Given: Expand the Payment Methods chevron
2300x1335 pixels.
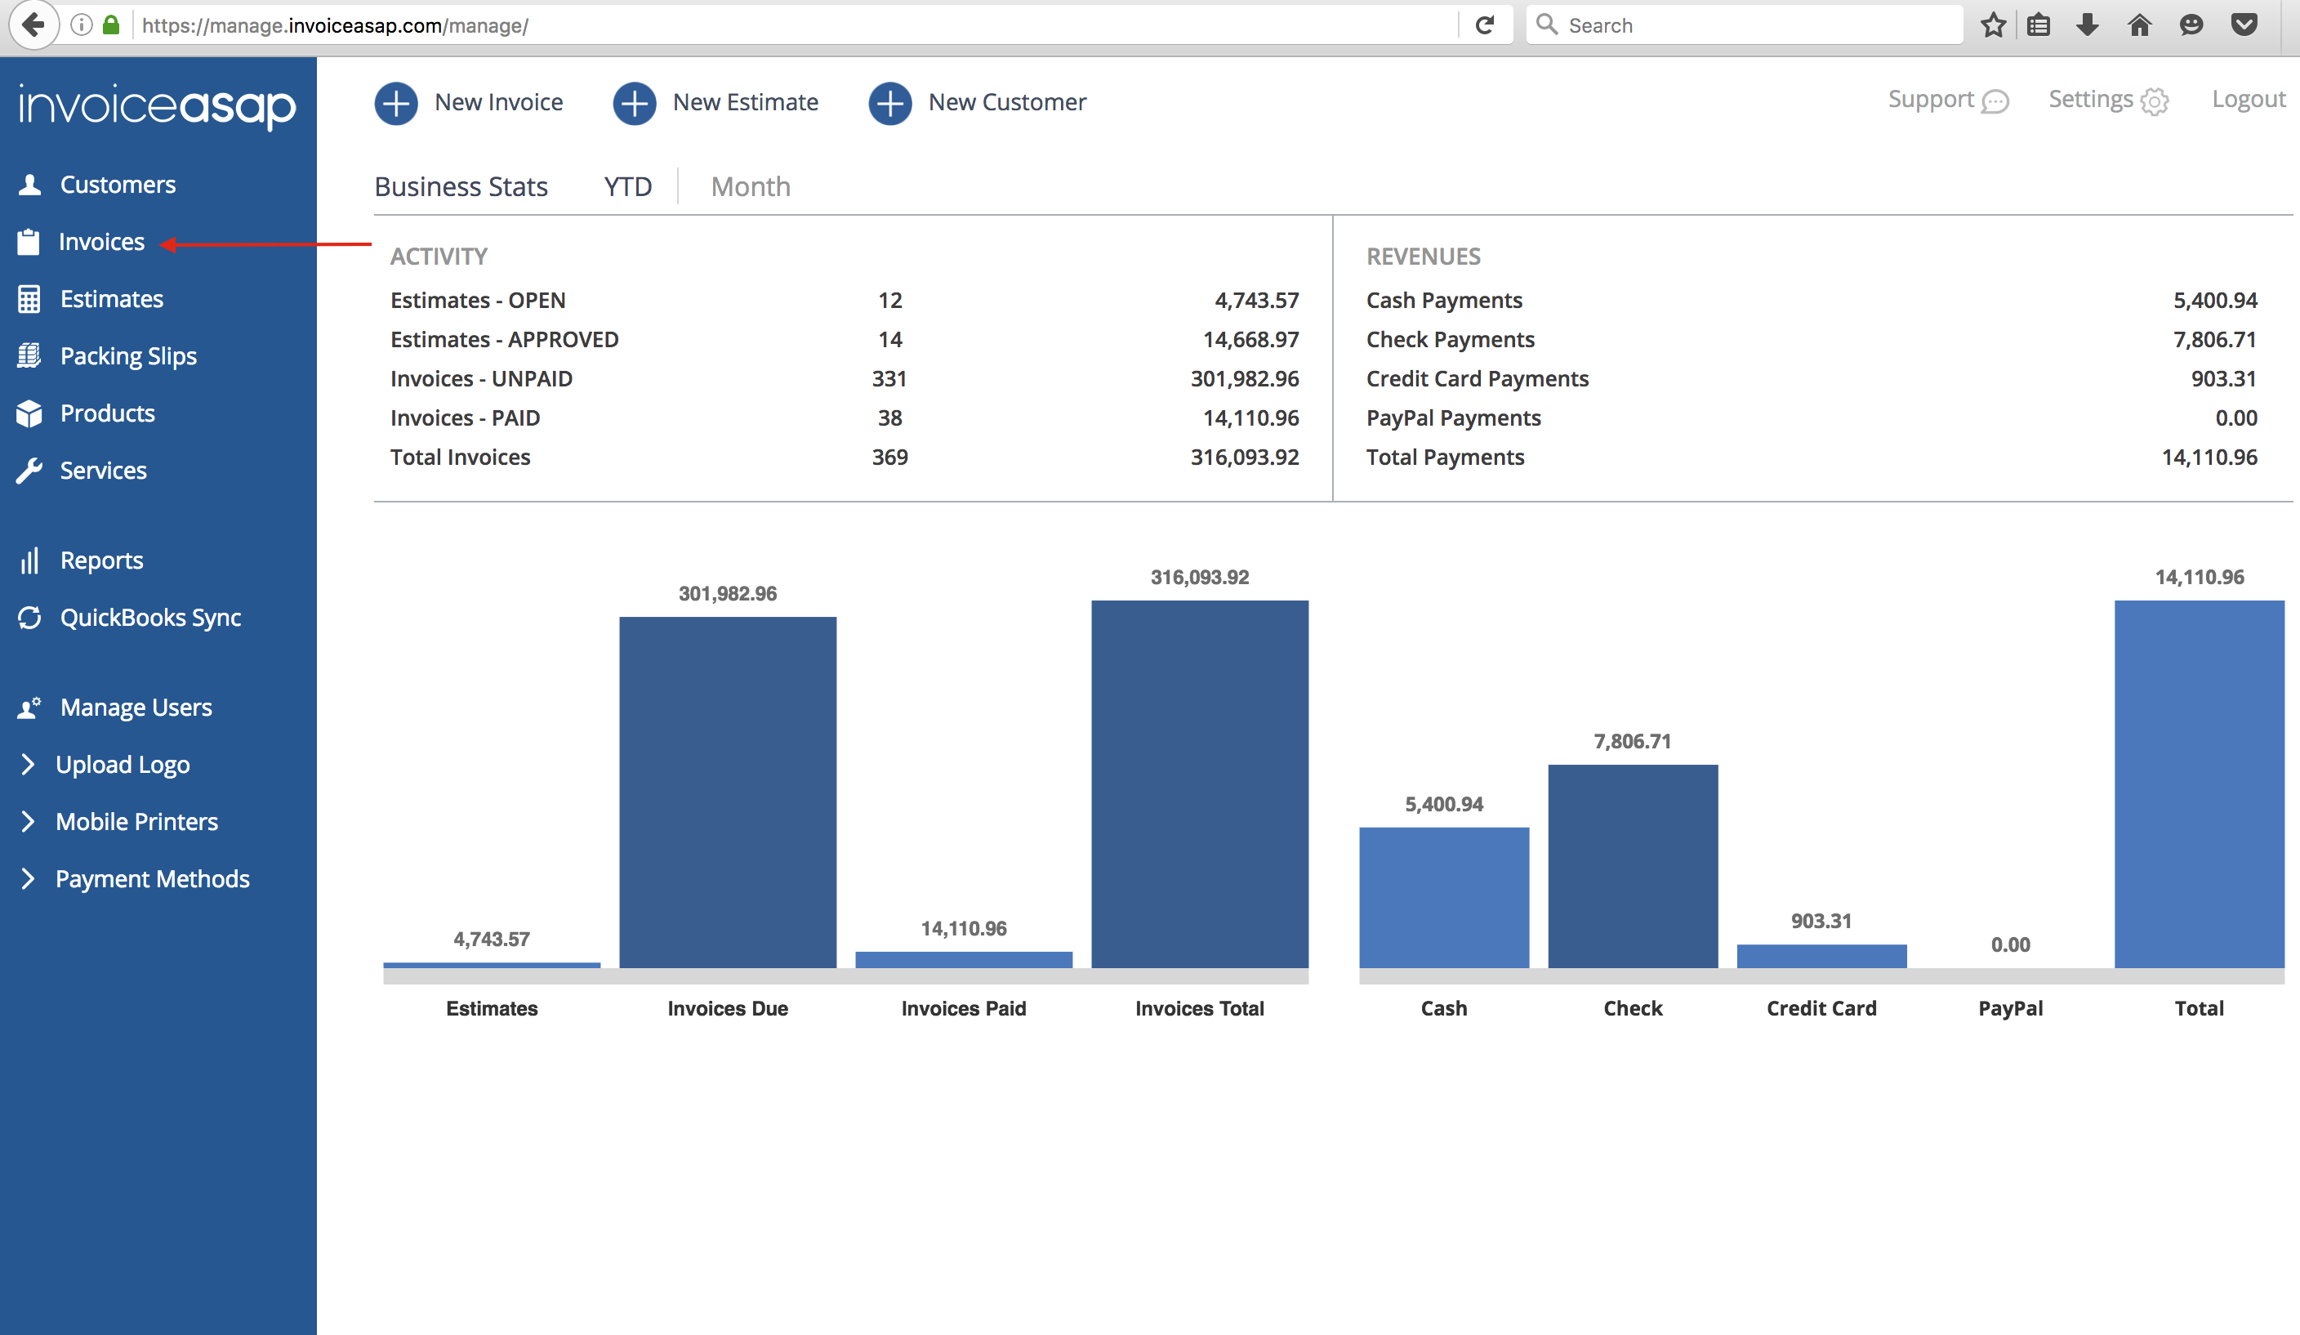Looking at the screenshot, I should [28, 878].
